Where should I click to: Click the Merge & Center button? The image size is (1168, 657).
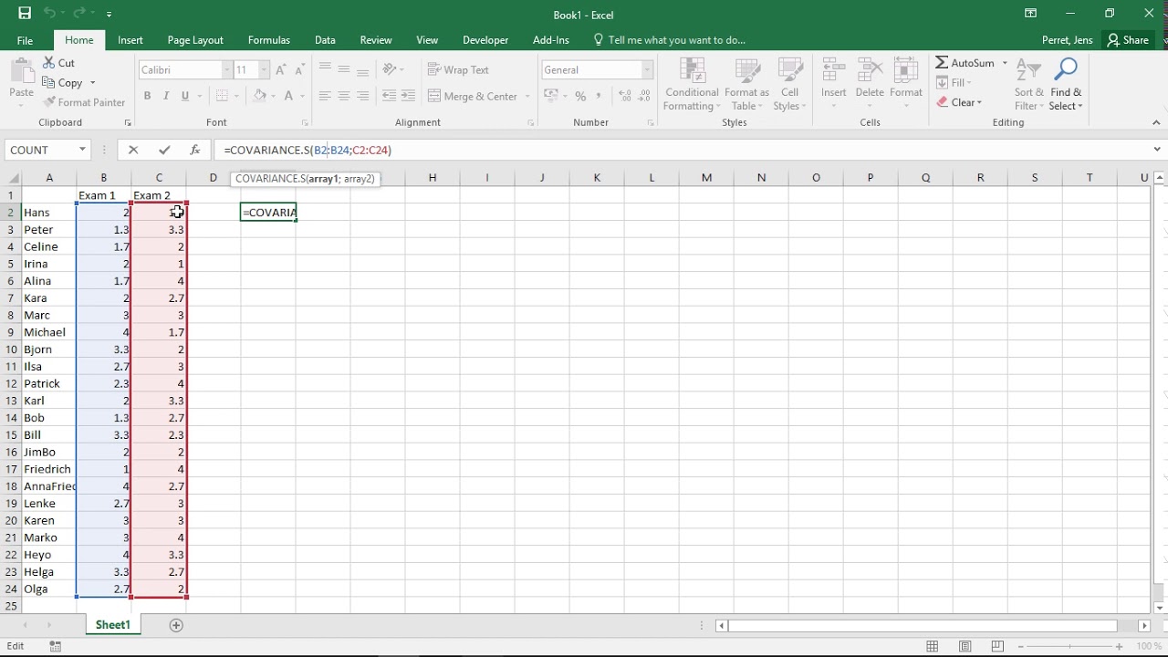point(473,96)
